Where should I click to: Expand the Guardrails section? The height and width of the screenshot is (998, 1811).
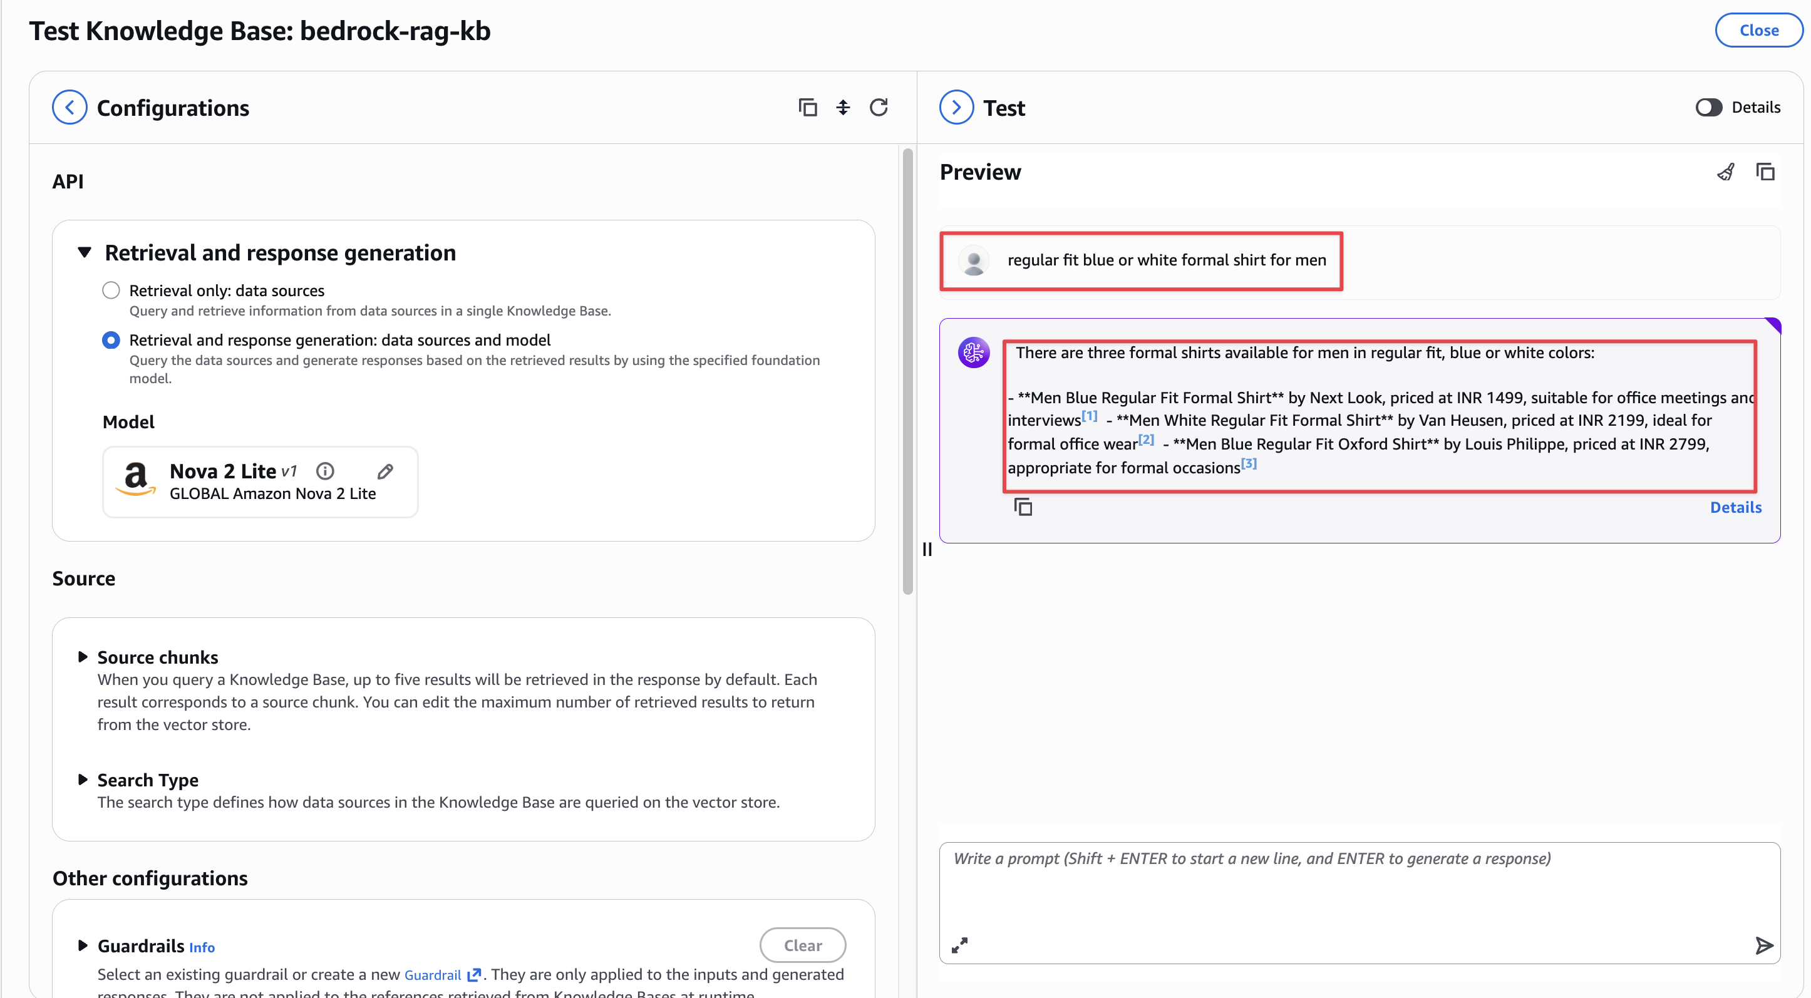[82, 945]
